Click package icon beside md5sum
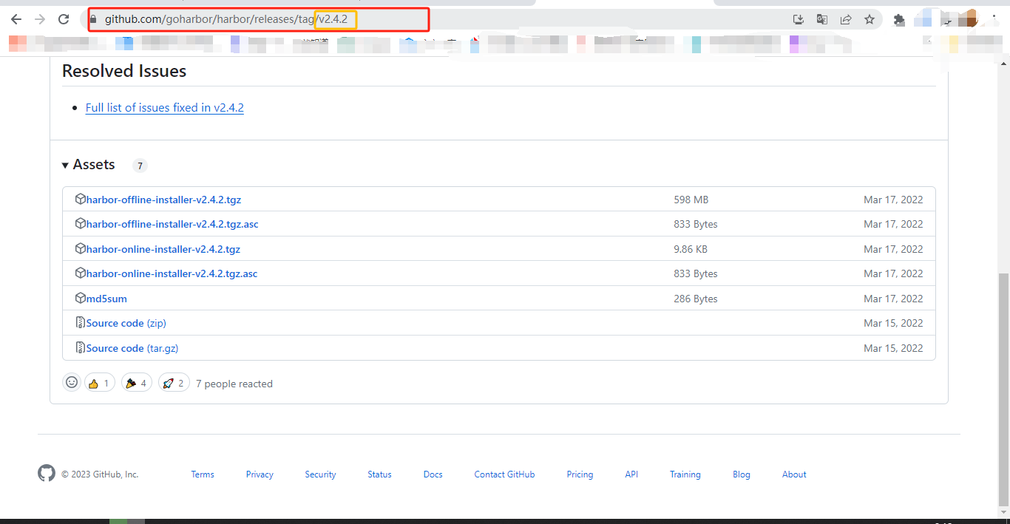 [81, 298]
